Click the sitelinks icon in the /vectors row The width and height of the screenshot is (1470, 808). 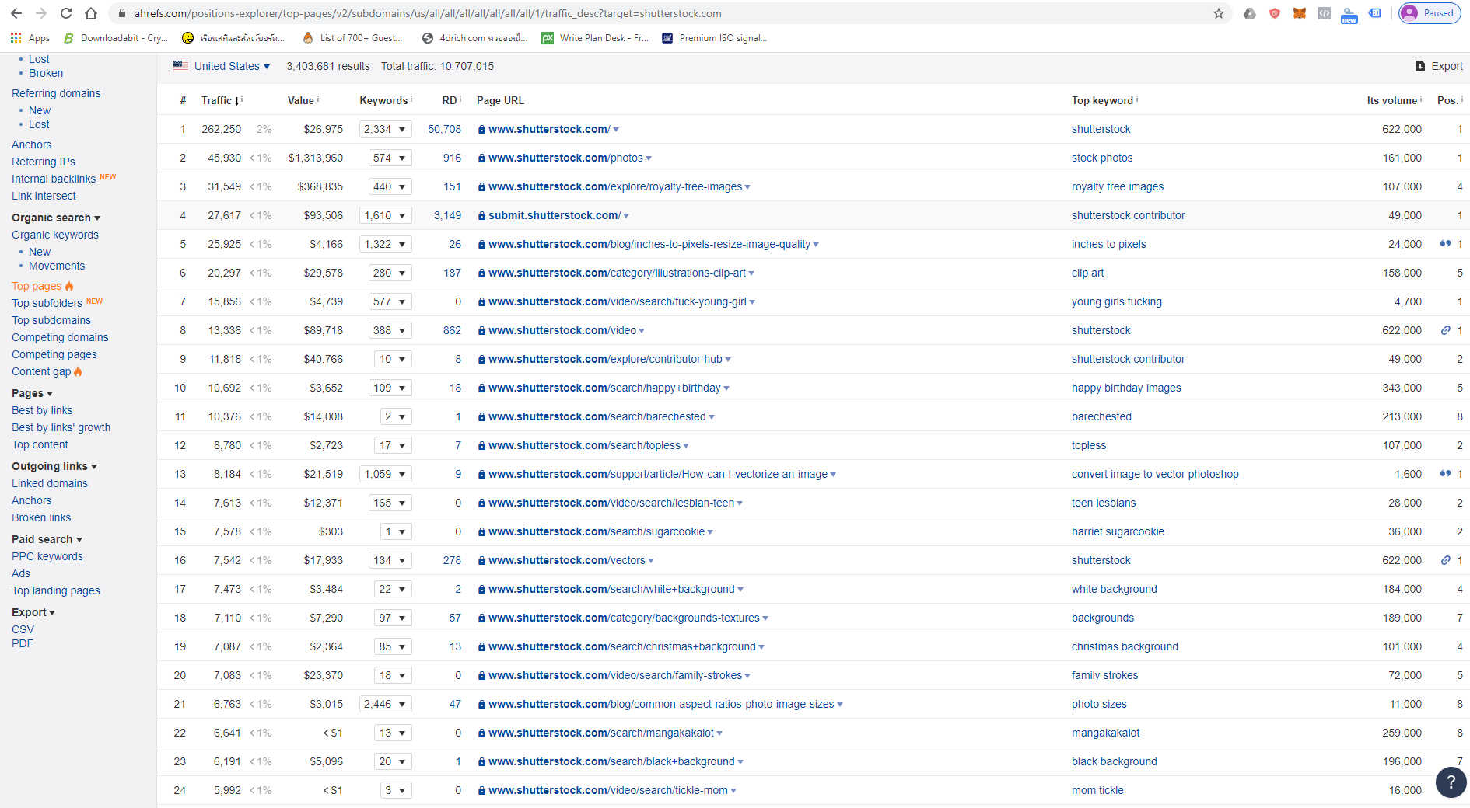click(x=1446, y=560)
